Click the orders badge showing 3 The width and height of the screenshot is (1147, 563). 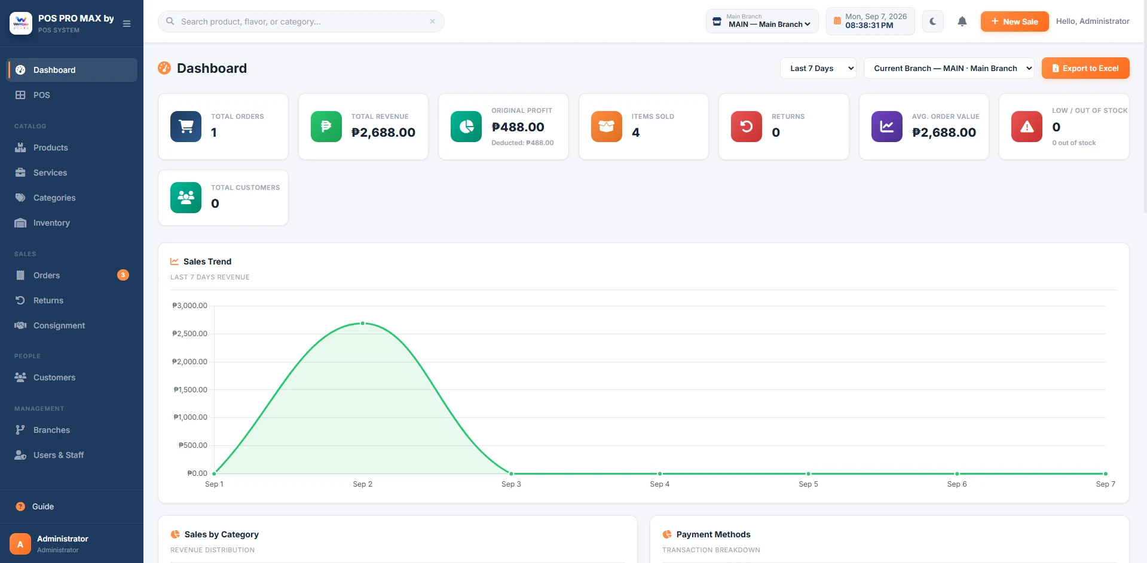(123, 275)
